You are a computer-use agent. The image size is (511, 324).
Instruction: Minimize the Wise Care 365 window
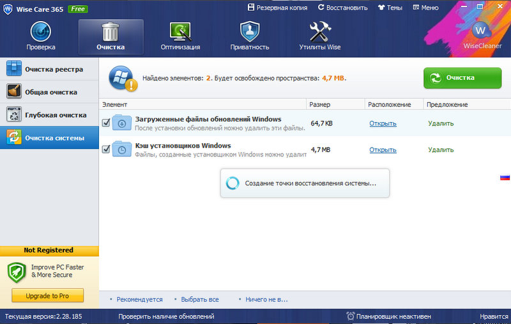tap(464, 6)
